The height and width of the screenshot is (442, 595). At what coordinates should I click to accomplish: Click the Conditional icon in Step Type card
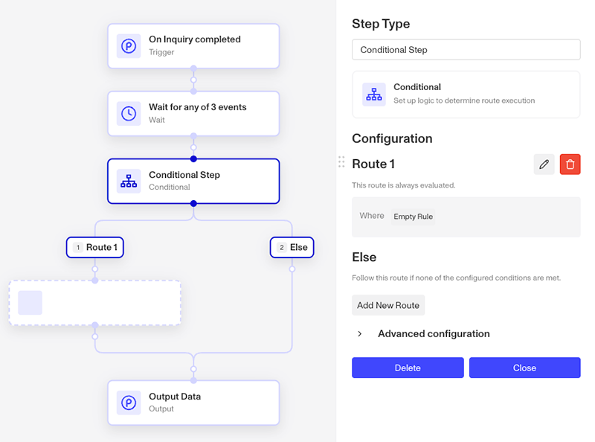click(x=374, y=95)
